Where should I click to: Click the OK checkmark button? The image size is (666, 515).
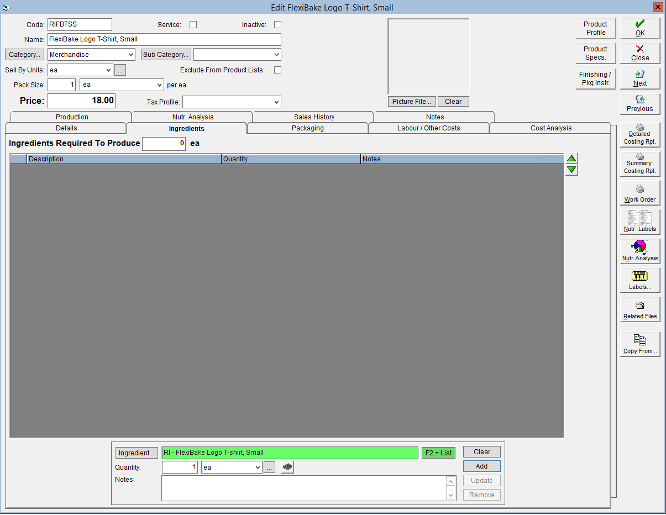point(640,28)
